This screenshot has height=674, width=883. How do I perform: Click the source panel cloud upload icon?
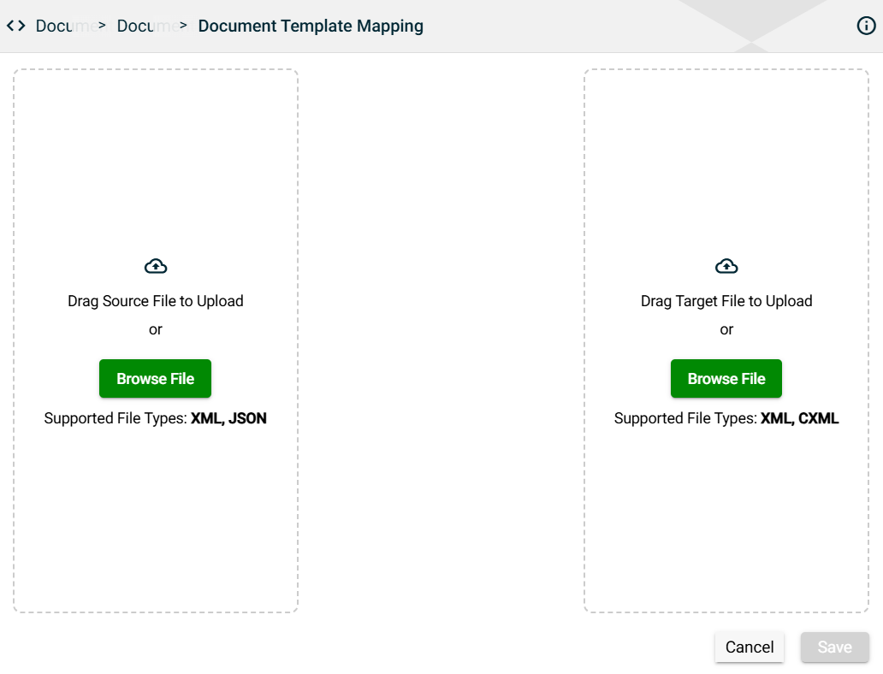pyautogui.click(x=156, y=267)
